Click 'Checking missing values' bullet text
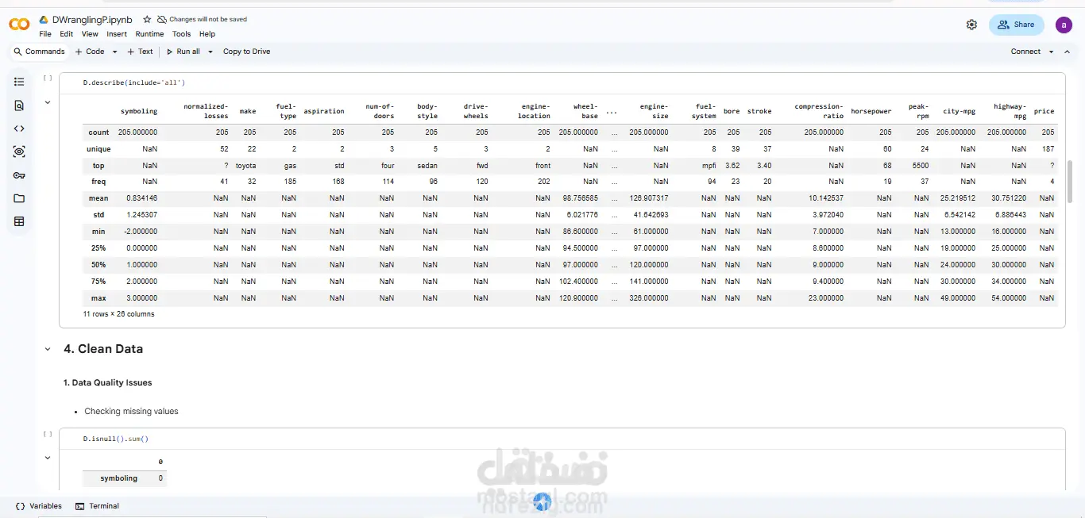This screenshot has height=518, width=1085. click(x=131, y=412)
